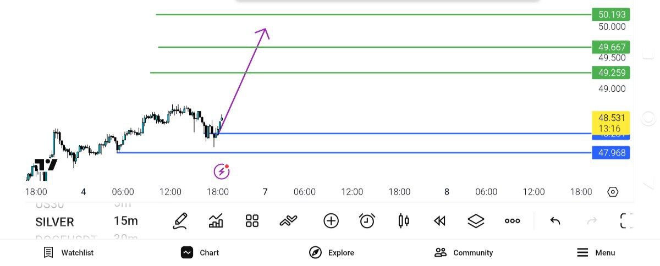Go to the Community tab
The image size is (660, 266).
464,253
